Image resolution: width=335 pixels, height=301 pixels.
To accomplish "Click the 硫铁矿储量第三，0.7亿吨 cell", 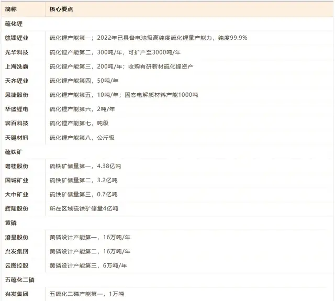I will tap(84, 195).
